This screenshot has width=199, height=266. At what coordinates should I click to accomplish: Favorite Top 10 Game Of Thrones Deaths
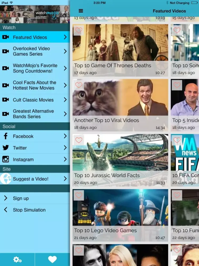click(x=79, y=30)
